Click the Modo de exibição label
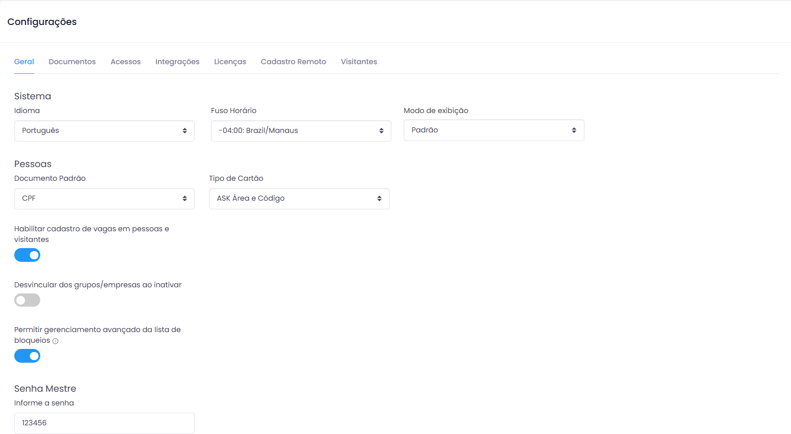791x434 pixels. 436,111
